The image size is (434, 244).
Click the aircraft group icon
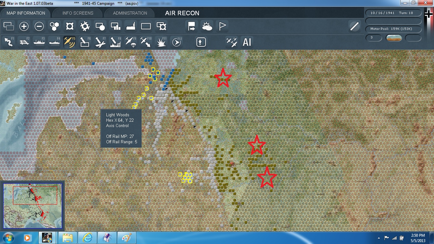232,42
